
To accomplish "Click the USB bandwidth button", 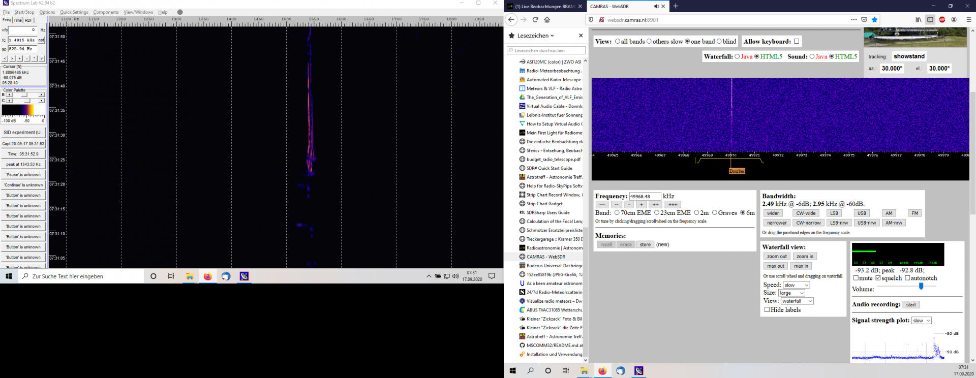I will [862, 213].
